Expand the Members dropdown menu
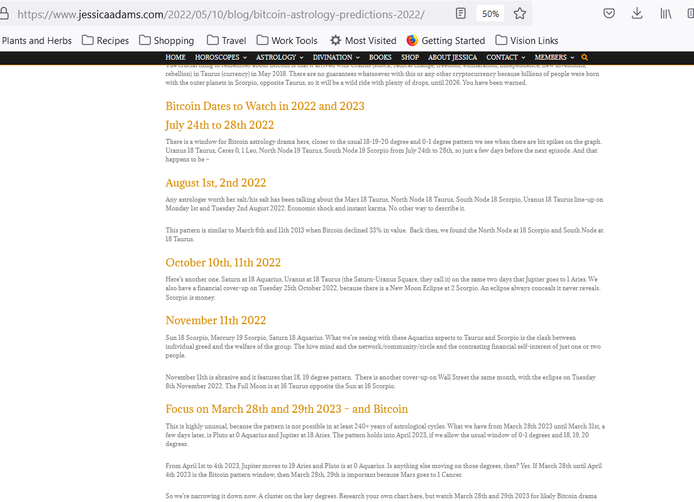The width and height of the screenshot is (694, 502). pos(554,57)
